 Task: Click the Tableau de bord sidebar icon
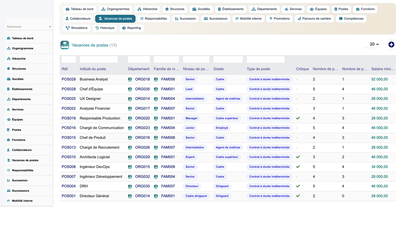coord(9,38)
